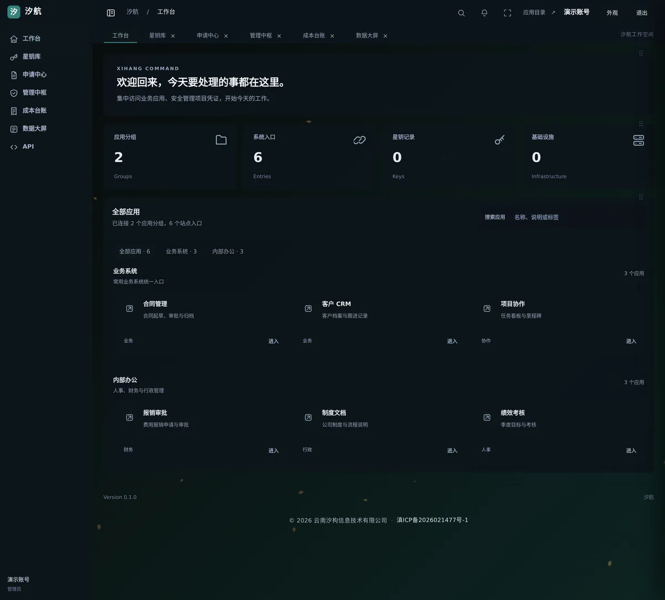Click the 项目协作 external link icon
Viewport: 665px width, 600px height.
487,309
